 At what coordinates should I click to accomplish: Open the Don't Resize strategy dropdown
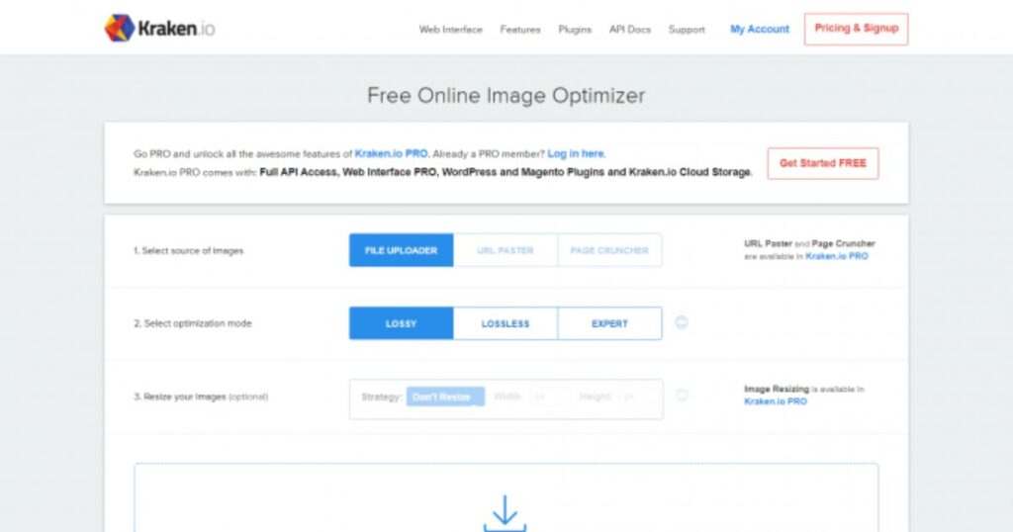pos(445,397)
